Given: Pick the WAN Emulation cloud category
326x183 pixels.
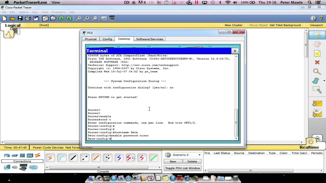Looking at the screenshot, I should point(15,167).
